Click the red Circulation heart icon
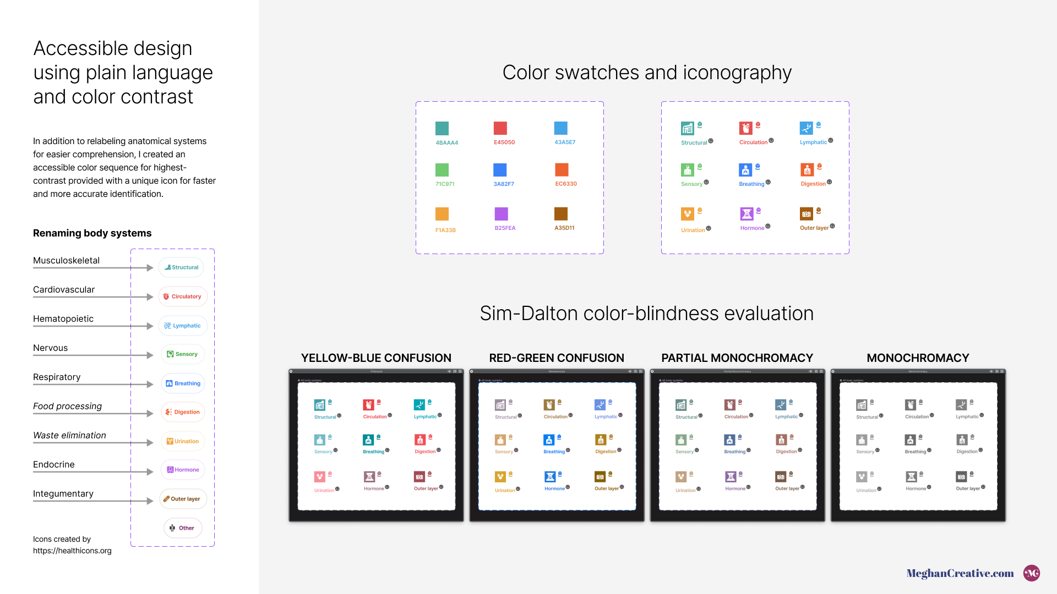 point(745,128)
